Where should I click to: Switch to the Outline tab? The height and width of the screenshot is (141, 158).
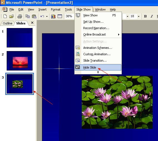(x=8, y=23)
